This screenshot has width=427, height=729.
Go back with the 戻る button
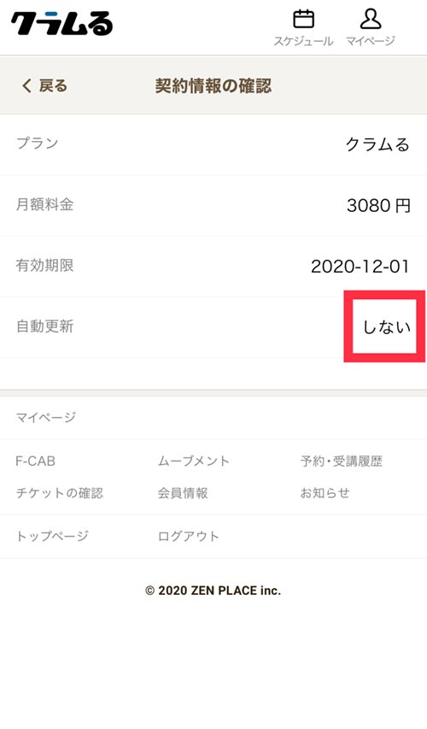[44, 85]
